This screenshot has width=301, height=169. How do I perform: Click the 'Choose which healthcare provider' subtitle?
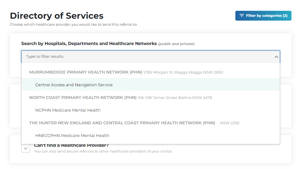(x=74, y=24)
